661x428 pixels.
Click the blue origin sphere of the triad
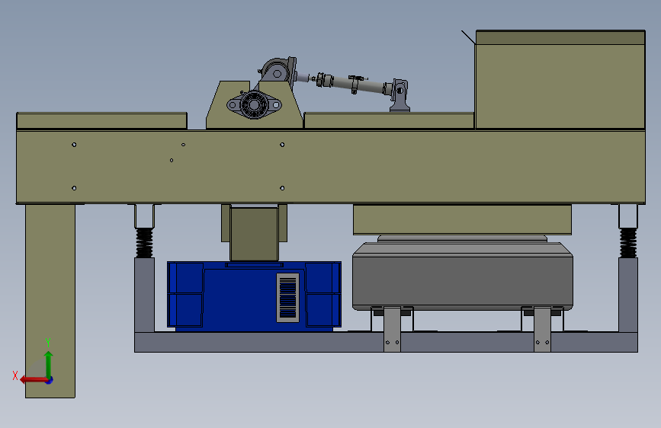(x=49, y=380)
